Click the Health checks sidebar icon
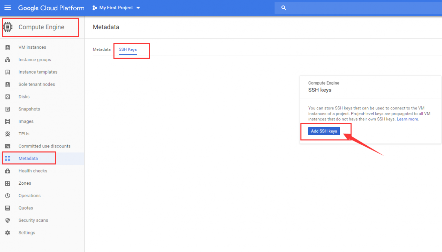This screenshot has height=252, width=442. tap(8, 171)
